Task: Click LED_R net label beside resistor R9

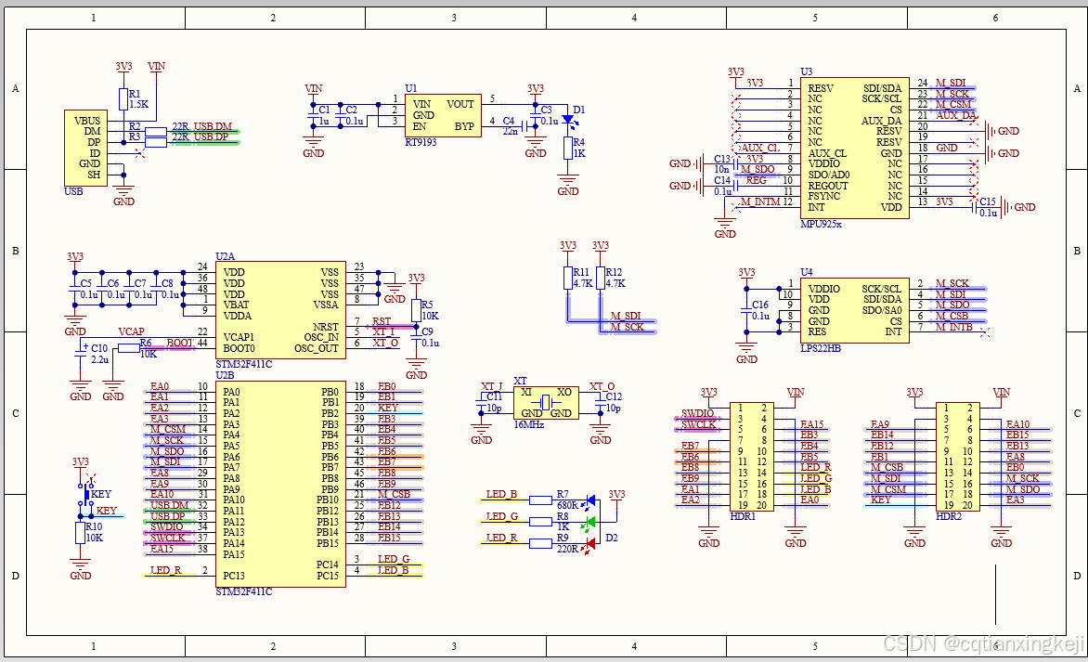Action: tap(501, 538)
